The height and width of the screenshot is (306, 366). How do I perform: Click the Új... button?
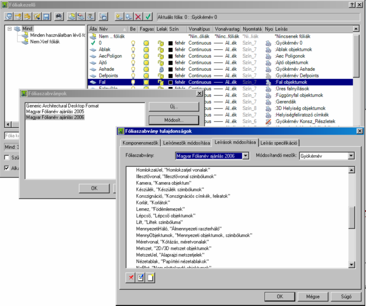point(174,107)
